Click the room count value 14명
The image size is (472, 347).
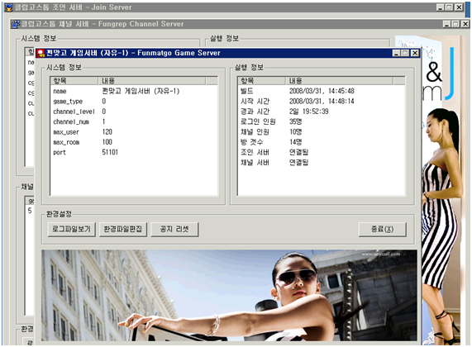(296, 142)
